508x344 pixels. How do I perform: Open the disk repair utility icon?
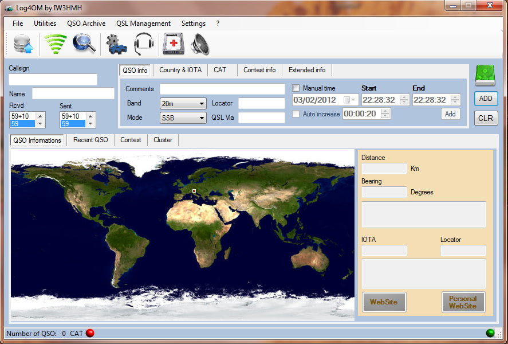(172, 44)
